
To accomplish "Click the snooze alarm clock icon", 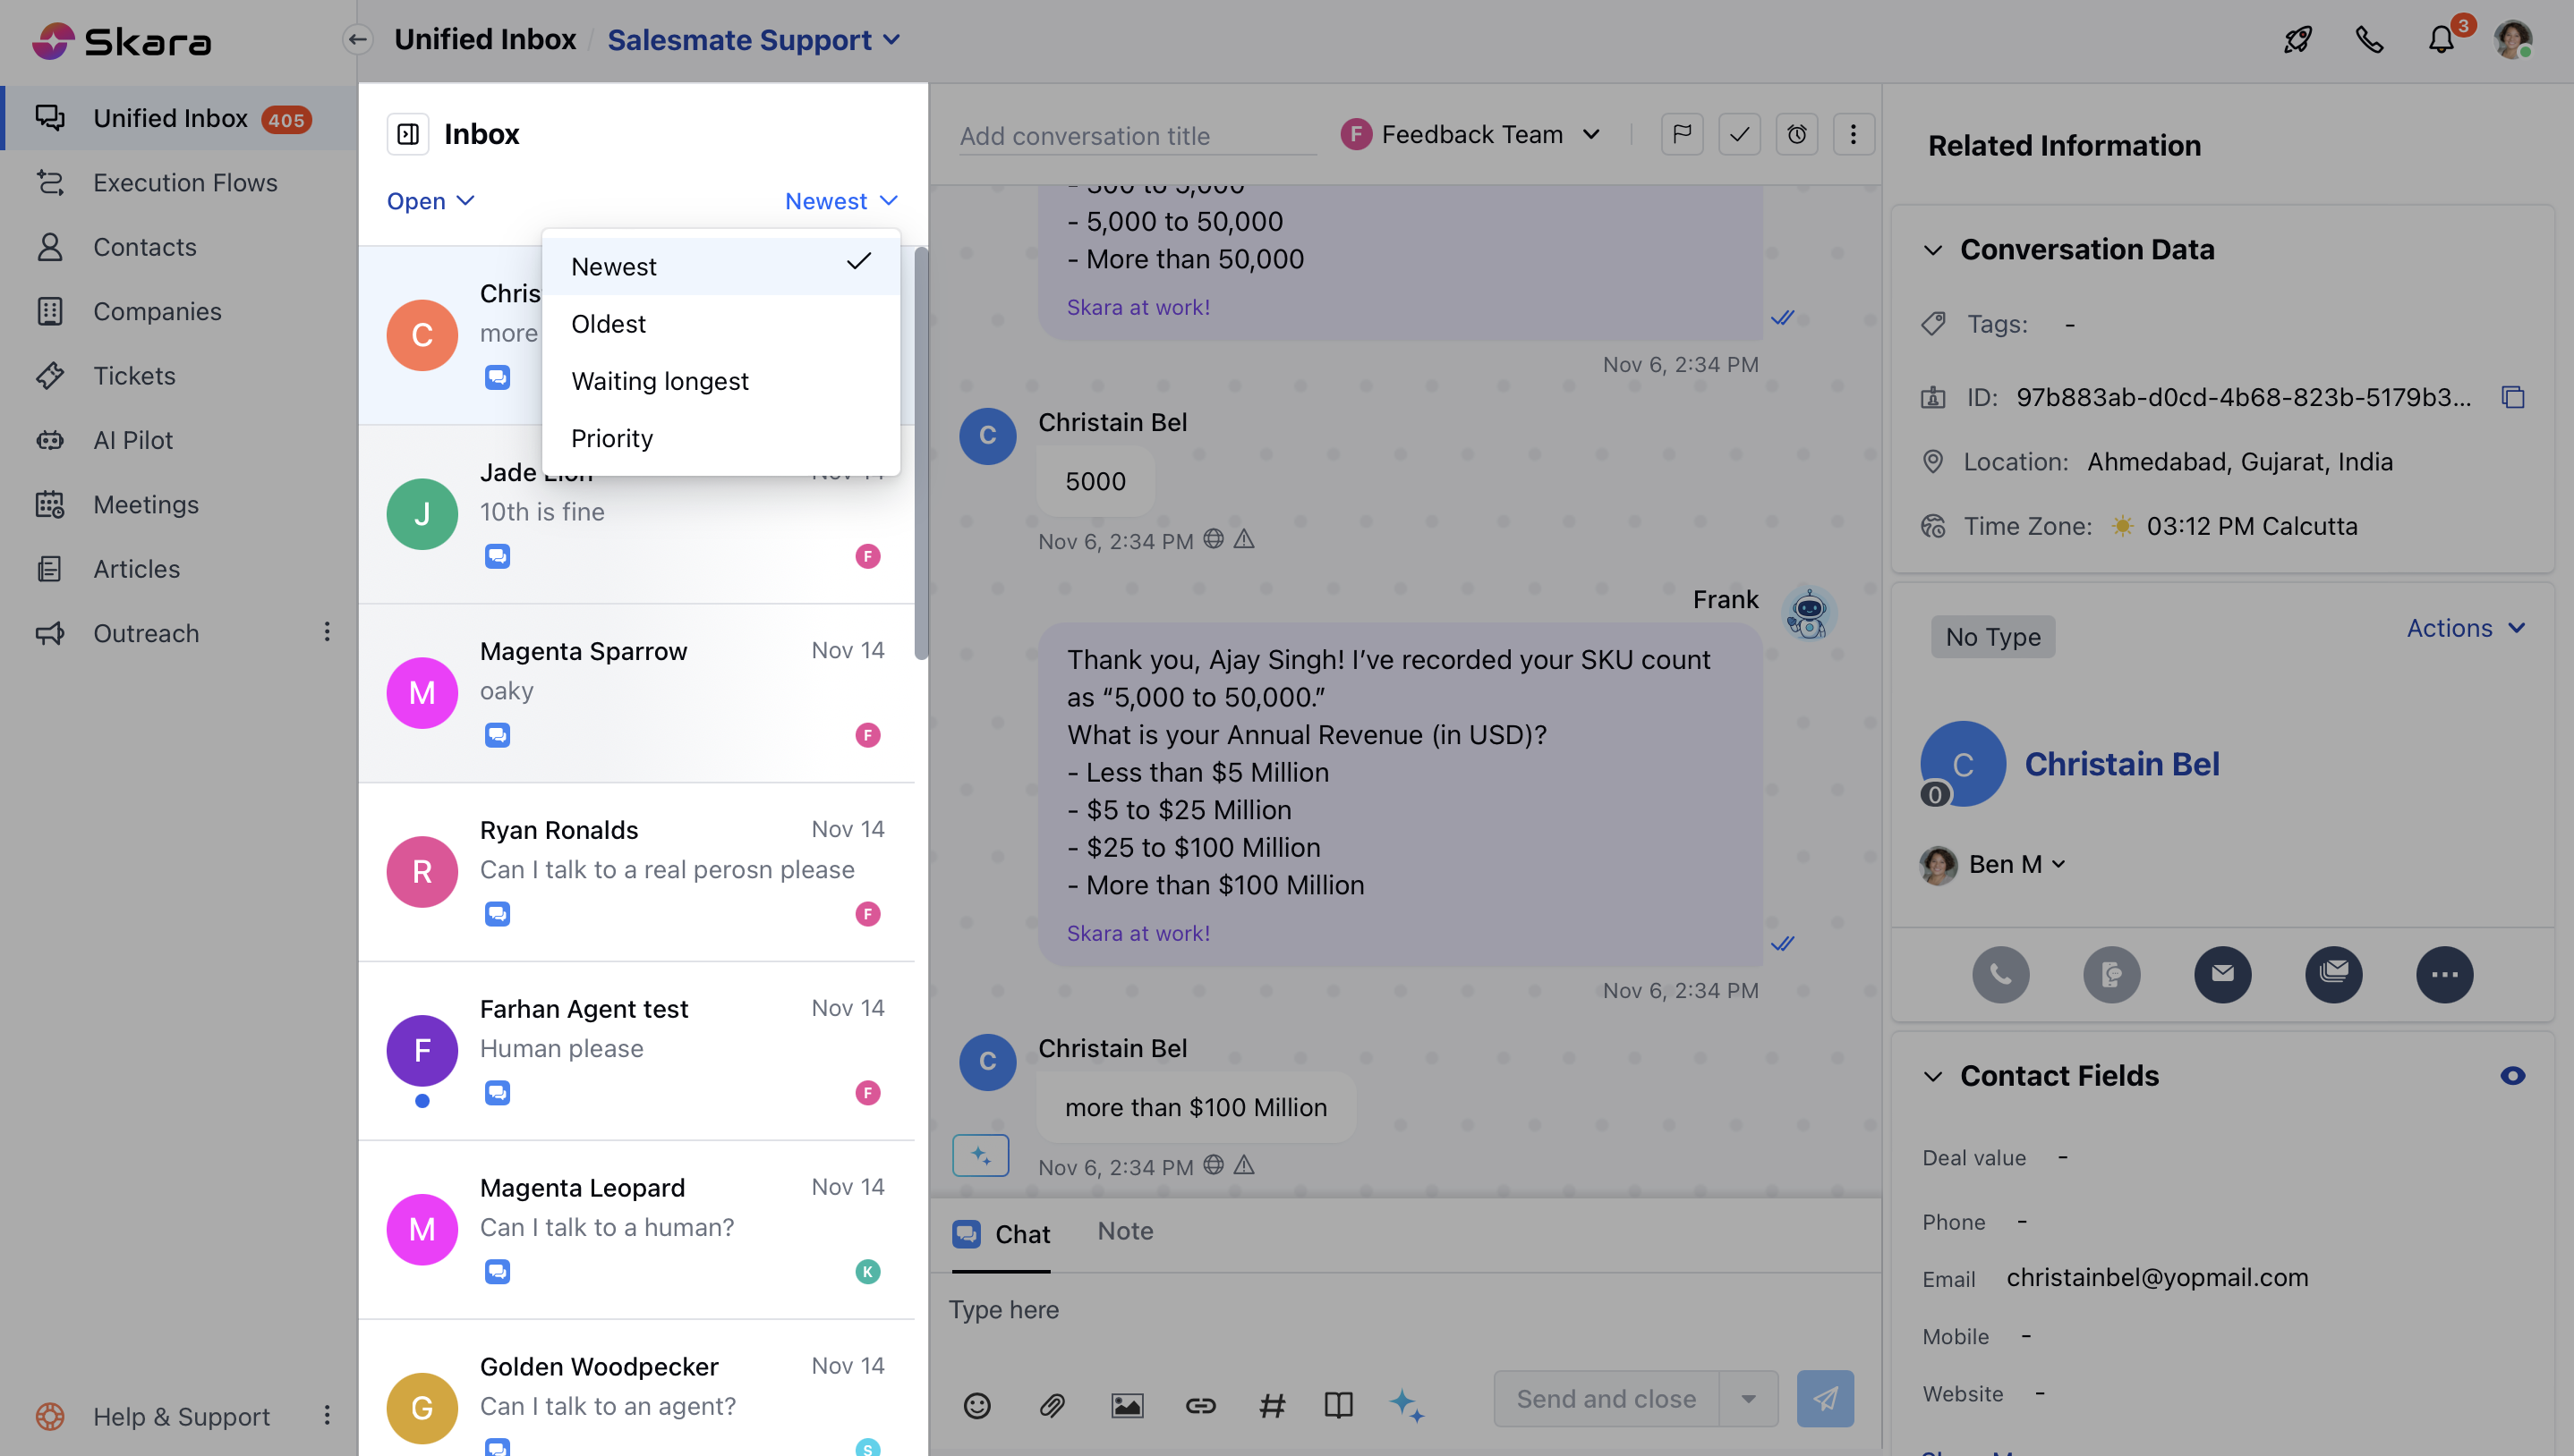I will (x=1796, y=134).
